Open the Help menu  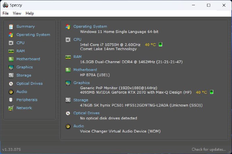coord(30,13)
